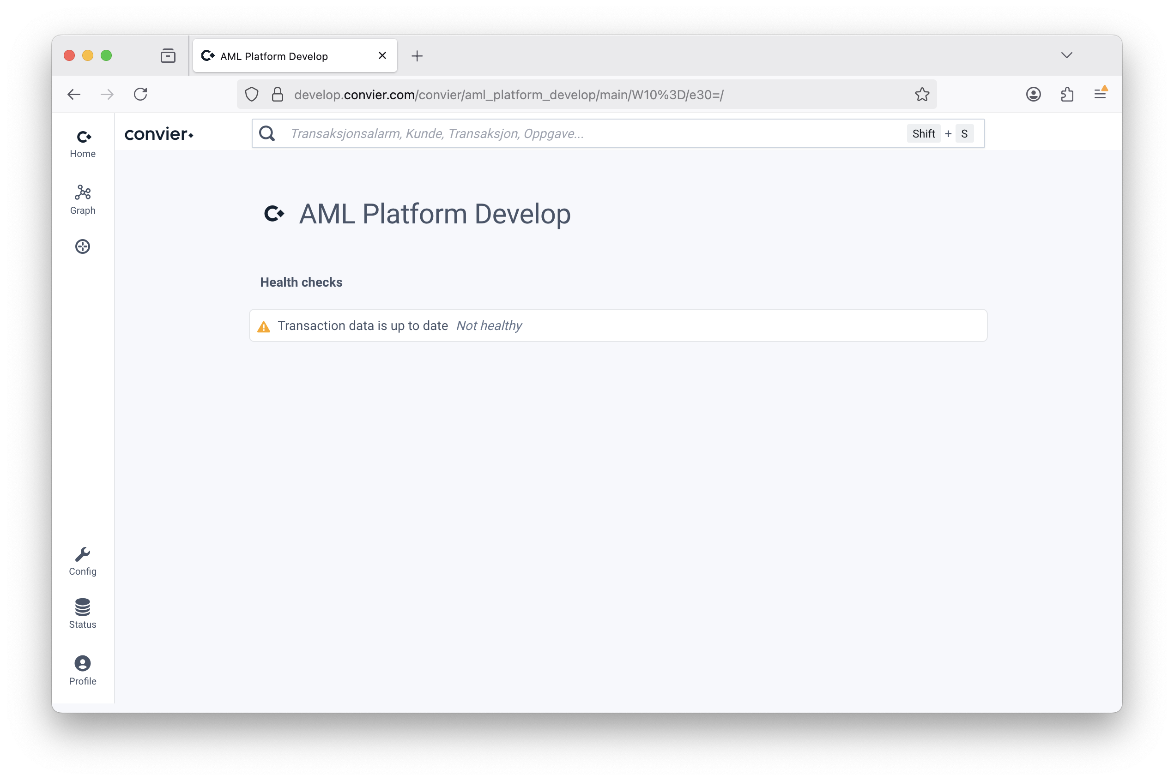Click the tab overview icon near window controls
This screenshot has width=1174, height=781.
(168, 55)
